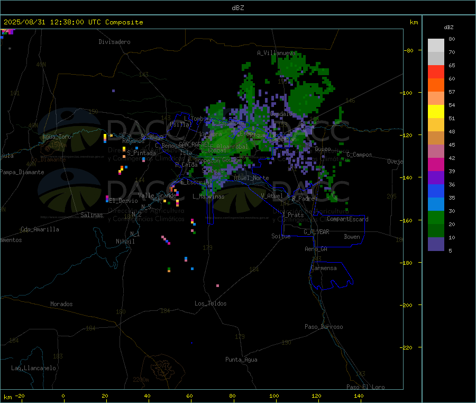This screenshot has width=476, height=403.
Task: Click the 'dBZ' title at the top center
Action: click(x=237, y=8)
